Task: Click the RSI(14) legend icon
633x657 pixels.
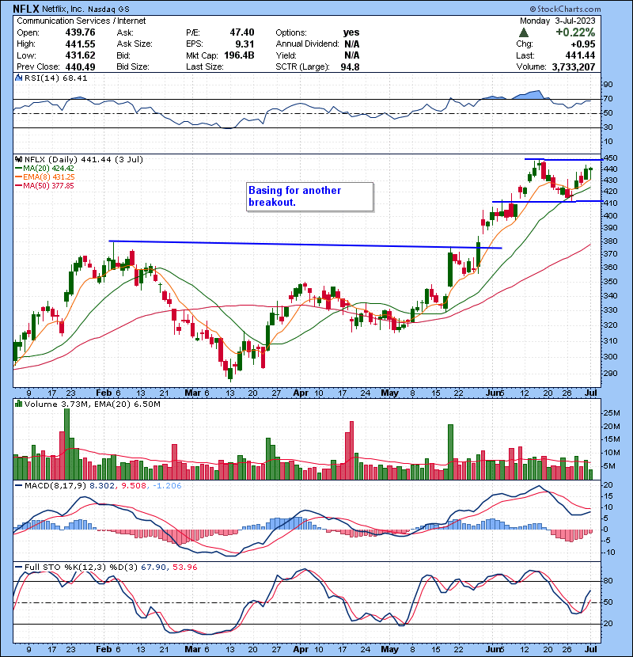Action: 17,78
